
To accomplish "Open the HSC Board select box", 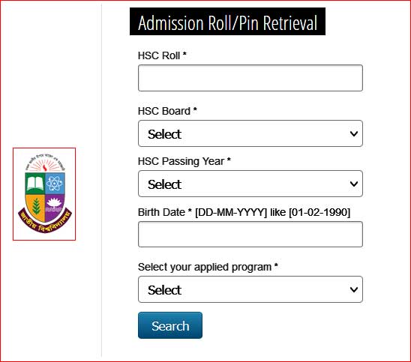I will click(250, 133).
